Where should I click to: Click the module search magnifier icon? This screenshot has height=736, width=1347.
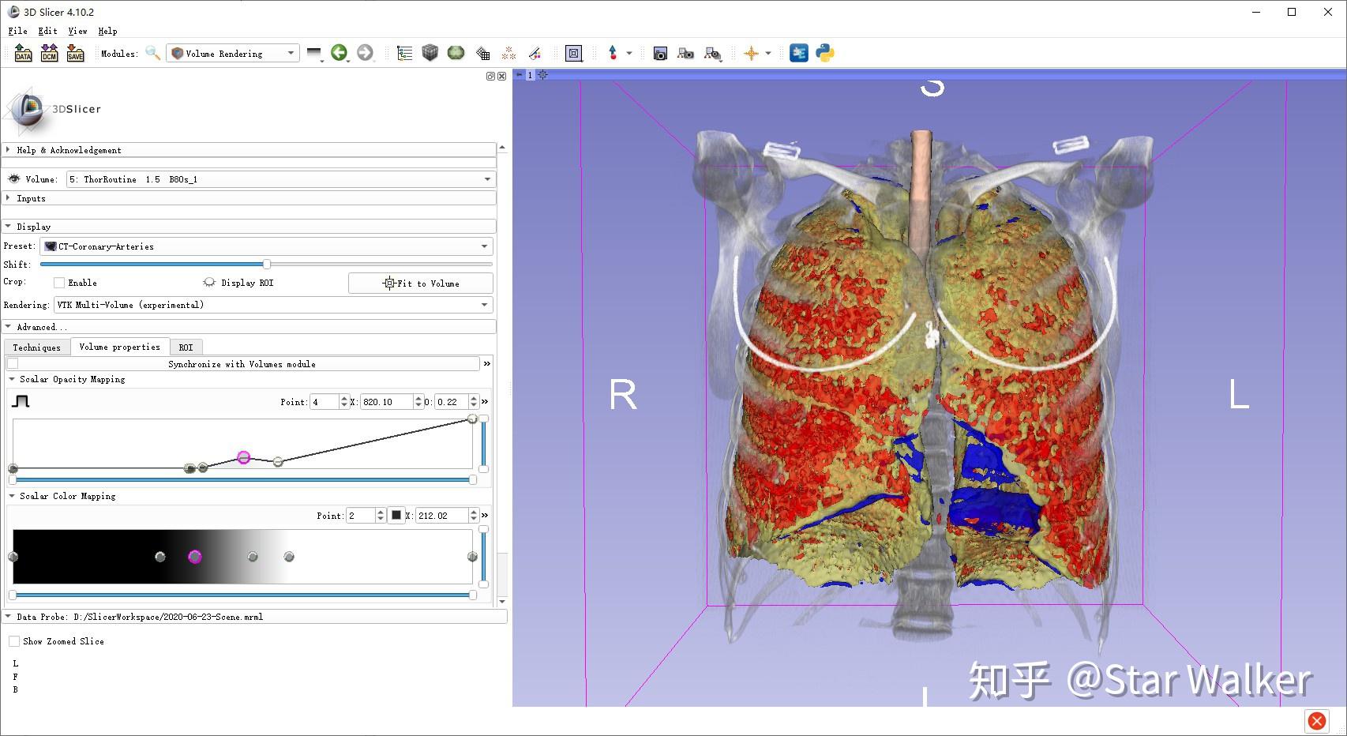(x=152, y=53)
